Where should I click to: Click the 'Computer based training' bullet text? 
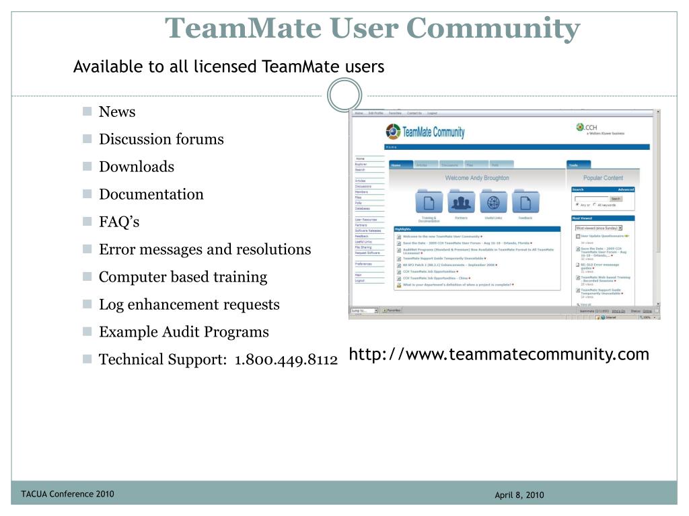click(x=183, y=277)
